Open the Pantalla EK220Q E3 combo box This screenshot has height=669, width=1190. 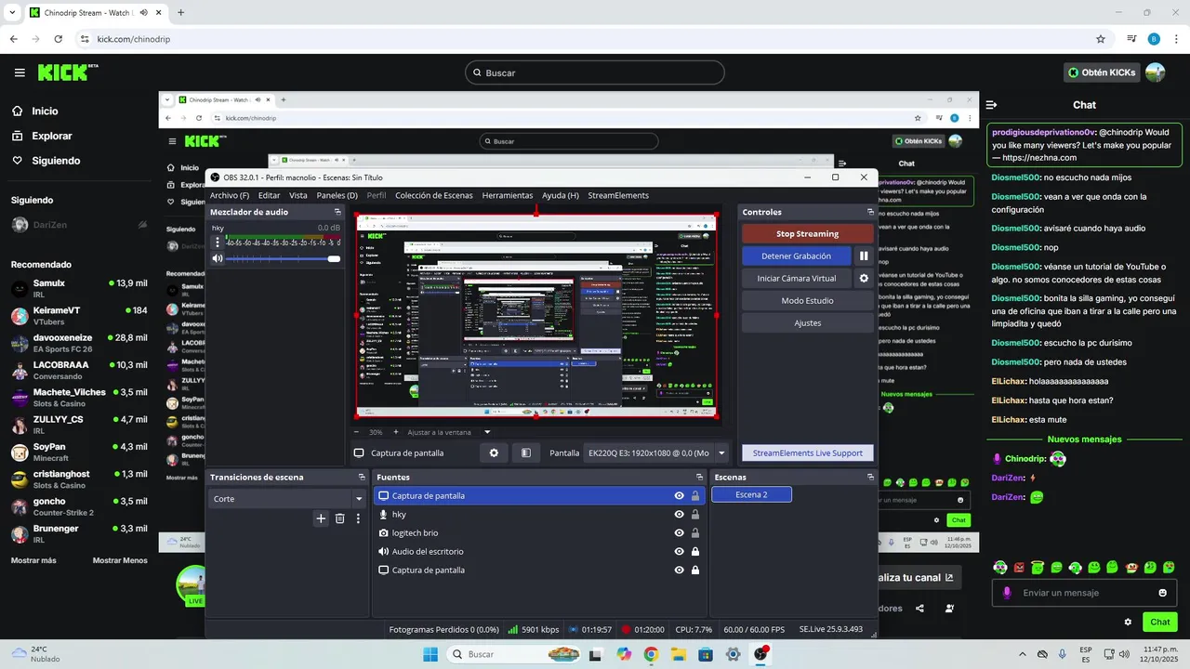[656, 453]
